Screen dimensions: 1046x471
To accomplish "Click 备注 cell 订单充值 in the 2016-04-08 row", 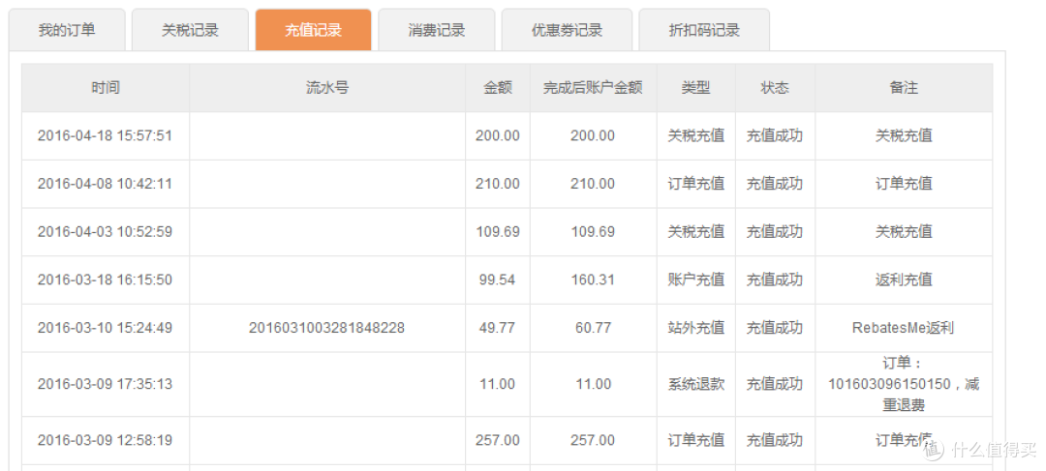I will (904, 184).
